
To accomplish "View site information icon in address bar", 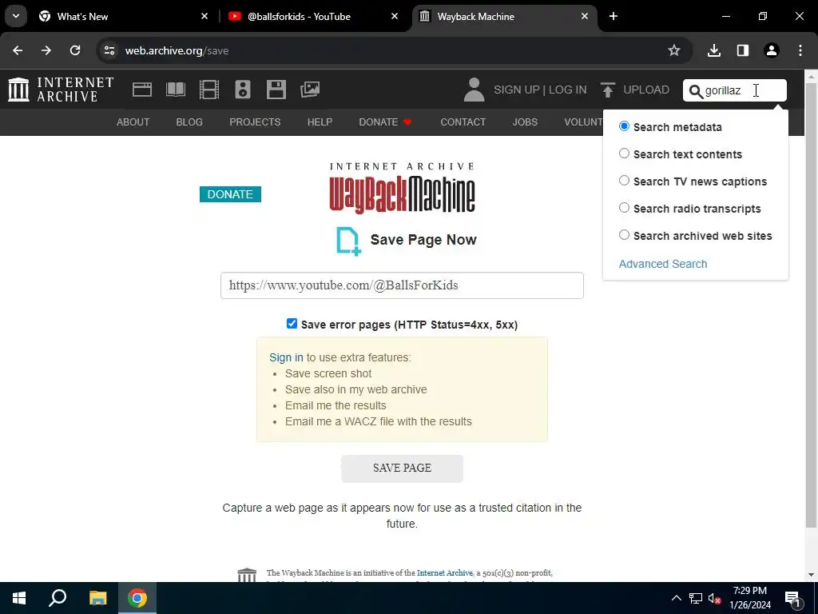I will coord(109,50).
